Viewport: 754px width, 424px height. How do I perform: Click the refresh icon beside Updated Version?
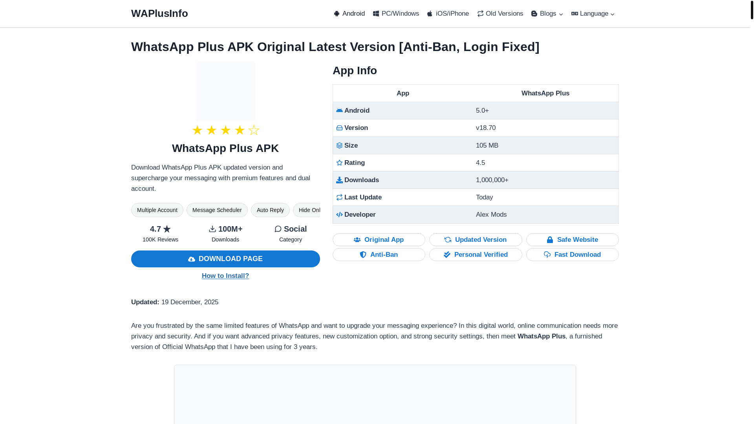[x=448, y=240]
